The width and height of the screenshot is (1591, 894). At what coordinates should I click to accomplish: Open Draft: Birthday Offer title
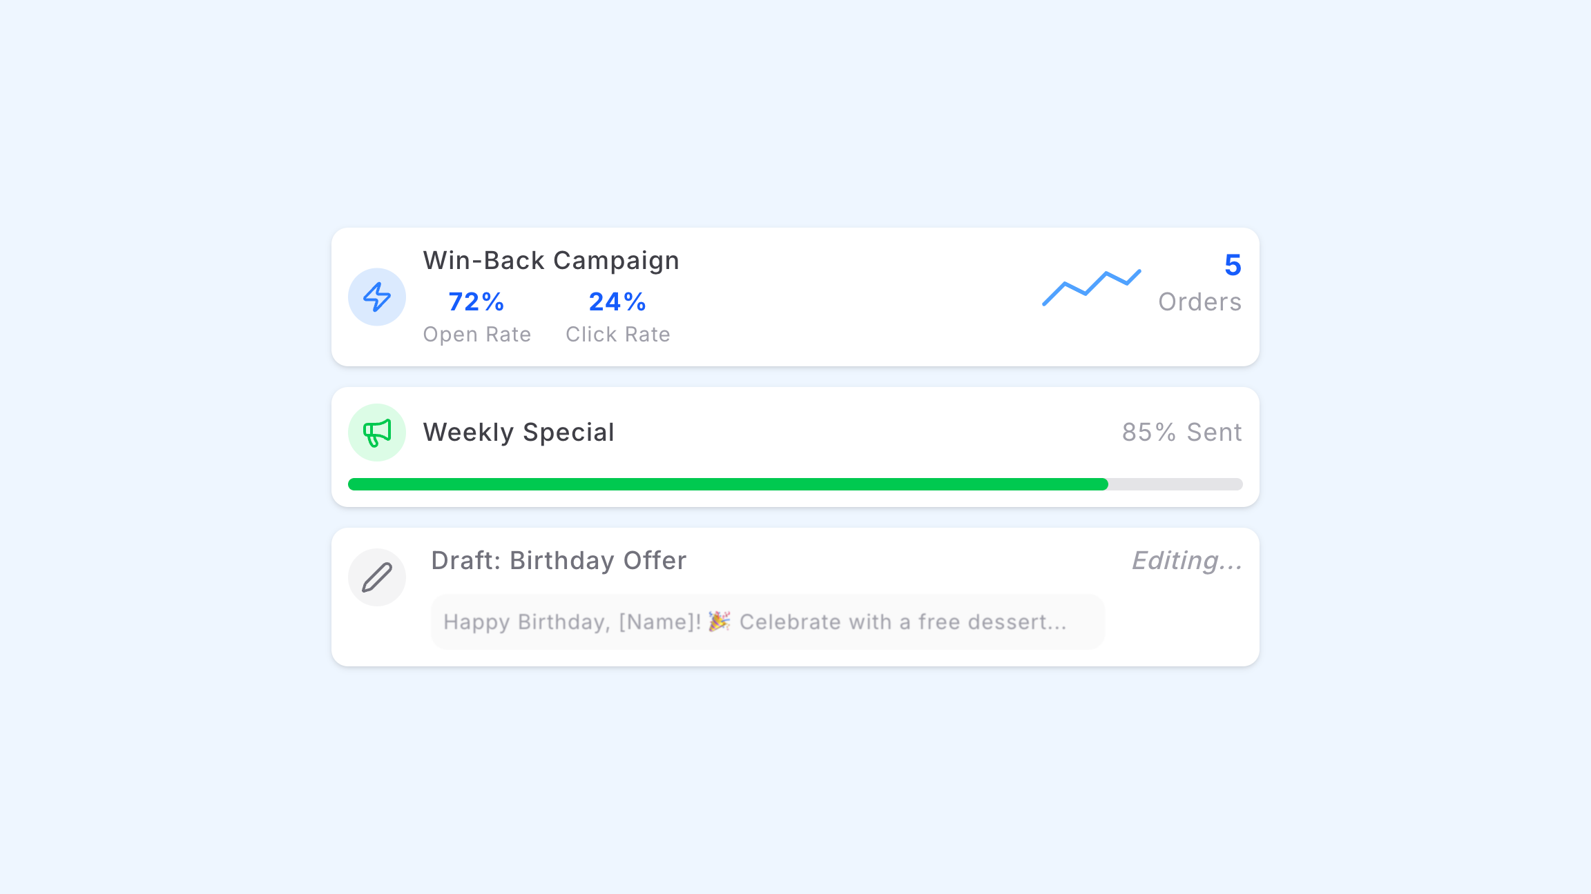[559, 561]
